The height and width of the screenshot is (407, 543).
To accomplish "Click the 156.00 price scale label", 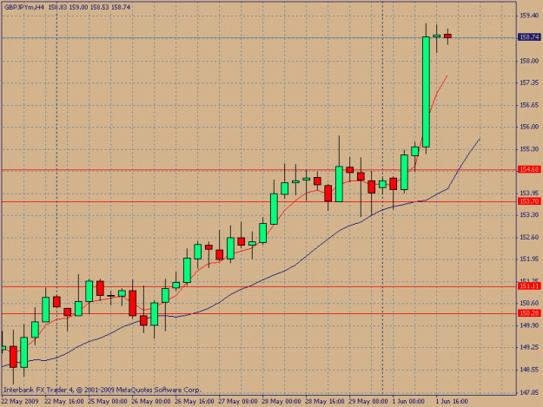I will point(529,127).
